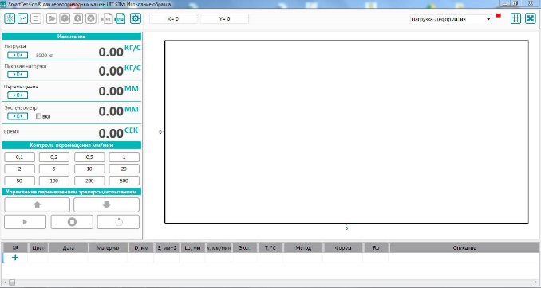Select speed 100 mm/min button
The height and width of the screenshot is (288, 541).
click(54, 181)
